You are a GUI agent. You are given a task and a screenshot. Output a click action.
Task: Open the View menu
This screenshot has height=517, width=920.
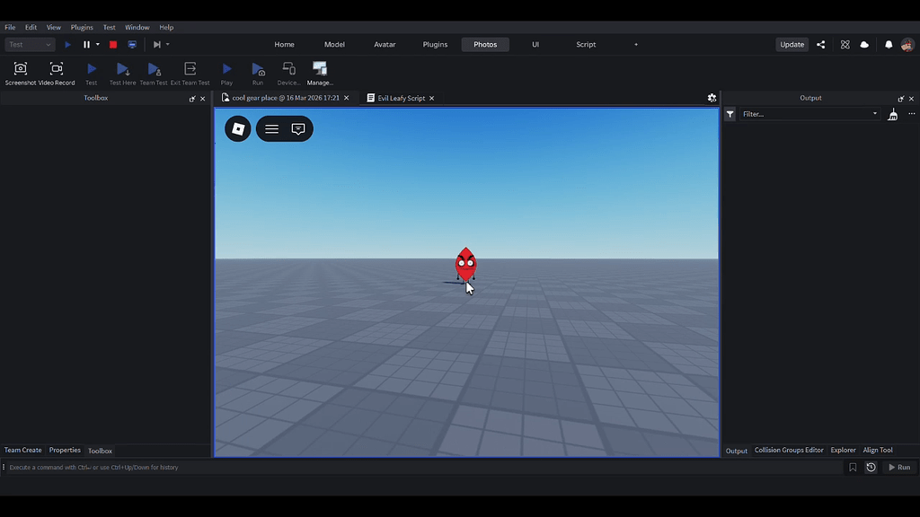pos(53,28)
